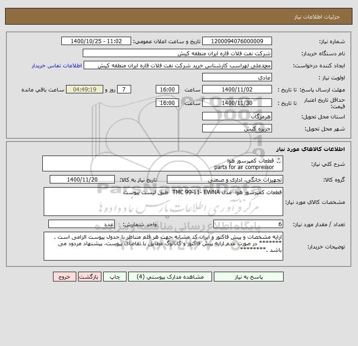Click buyer notes text area

pyautogui.click(x=163, y=246)
